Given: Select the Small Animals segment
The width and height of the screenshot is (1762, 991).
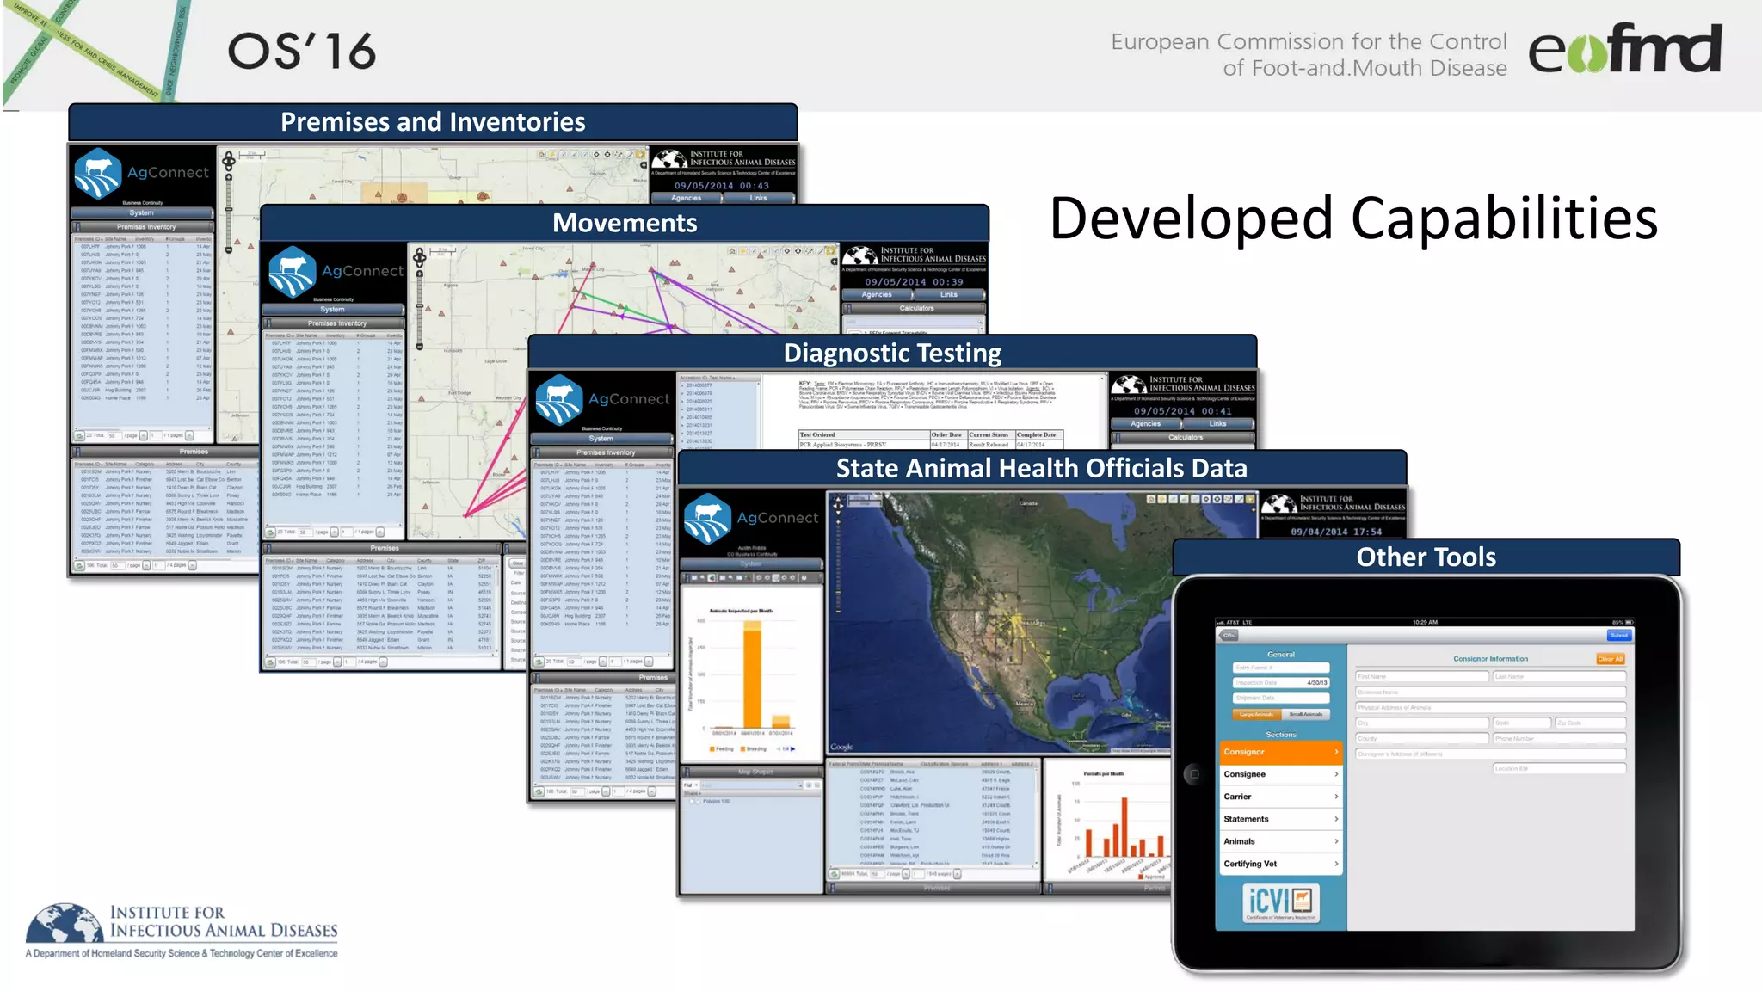Looking at the screenshot, I should 1306,714.
